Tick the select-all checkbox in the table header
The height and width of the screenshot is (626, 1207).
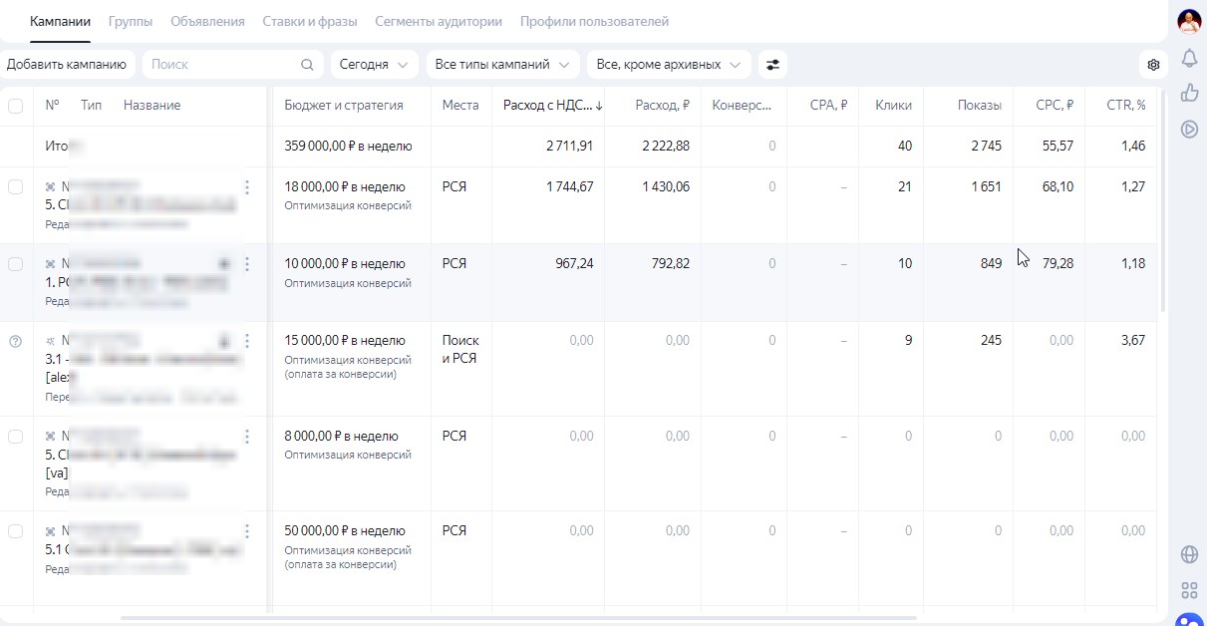16,106
